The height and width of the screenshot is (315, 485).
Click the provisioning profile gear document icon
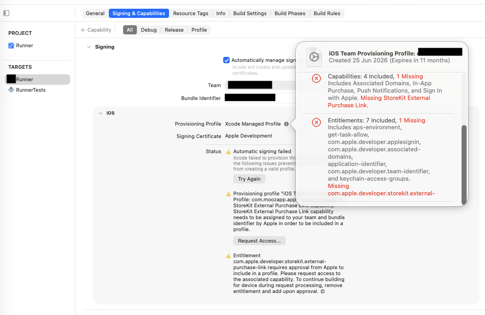(x=314, y=57)
